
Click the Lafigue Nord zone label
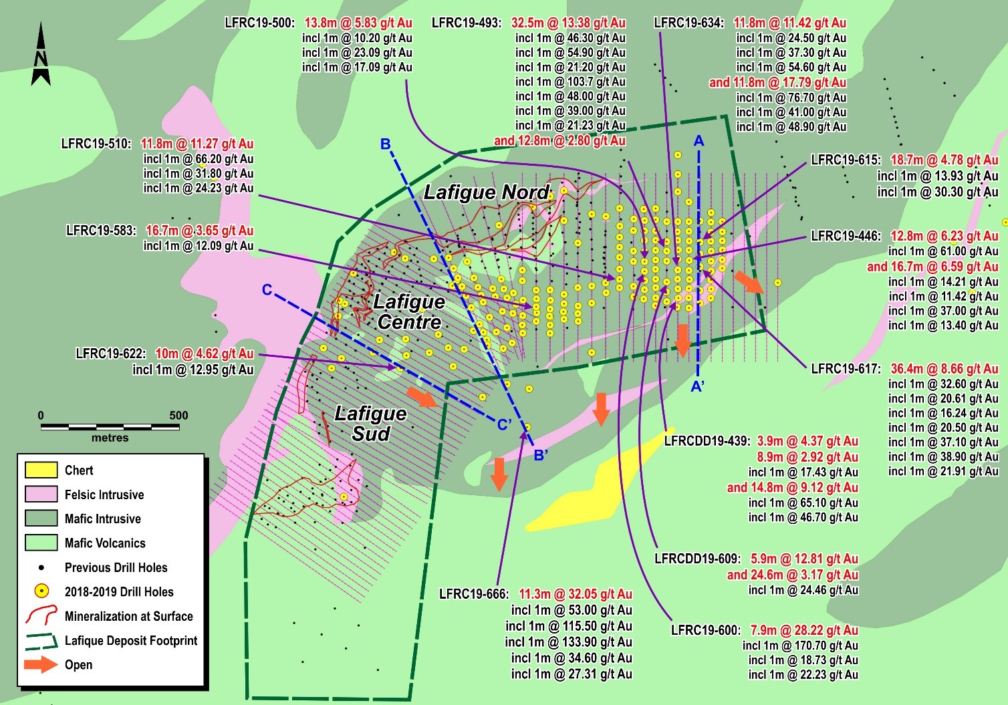487,193
